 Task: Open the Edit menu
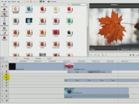pyautogui.click(x=6, y=2)
